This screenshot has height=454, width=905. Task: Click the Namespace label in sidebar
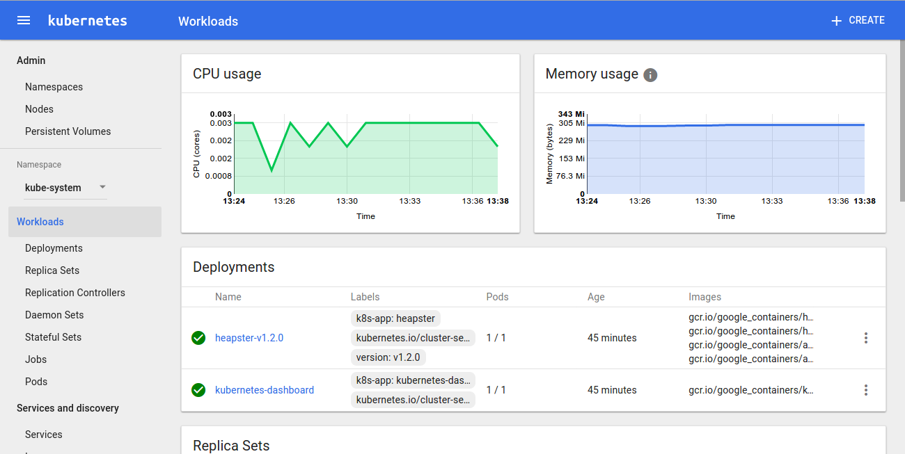pyautogui.click(x=39, y=165)
